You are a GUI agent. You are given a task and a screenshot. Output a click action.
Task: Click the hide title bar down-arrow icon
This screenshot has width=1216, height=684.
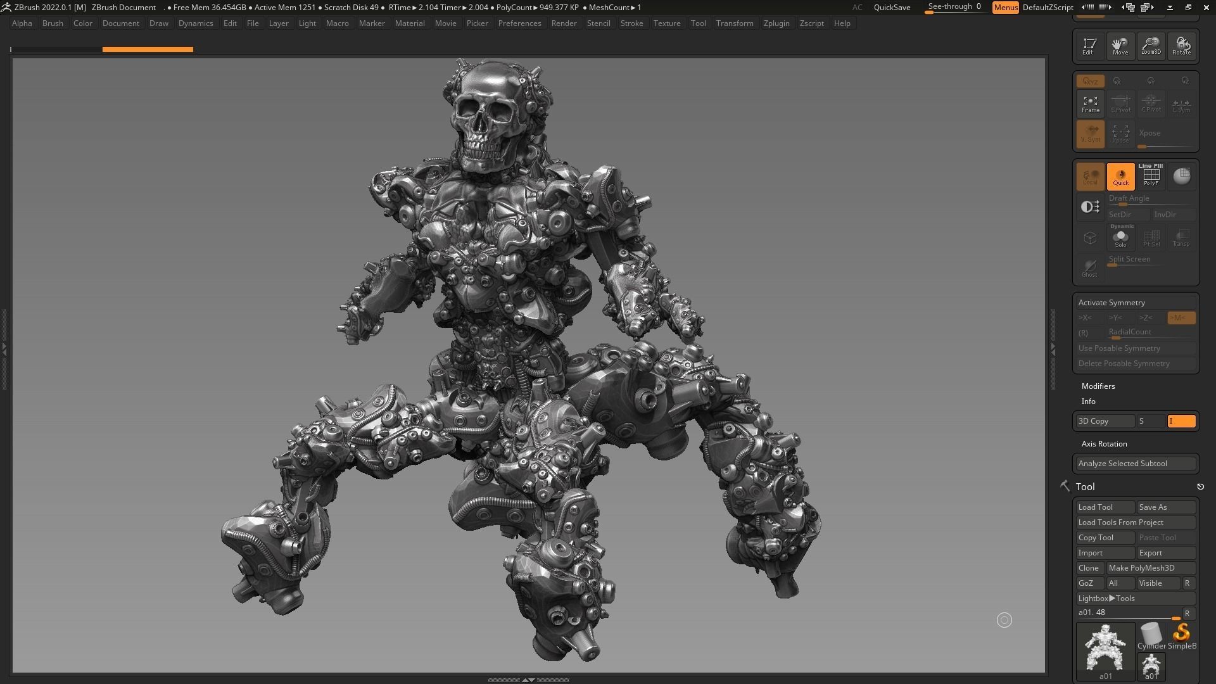[1170, 7]
